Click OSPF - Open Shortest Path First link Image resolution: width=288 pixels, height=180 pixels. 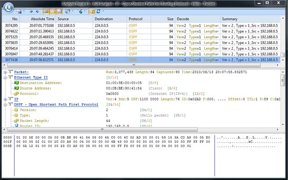click(x=56, y=105)
